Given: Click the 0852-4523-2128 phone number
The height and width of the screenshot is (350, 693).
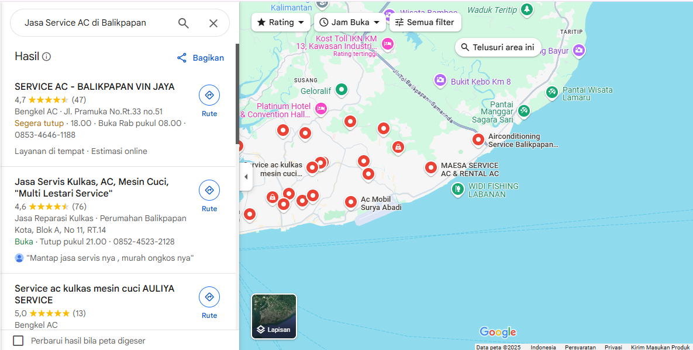Looking at the screenshot, I should pyautogui.click(x=144, y=242).
